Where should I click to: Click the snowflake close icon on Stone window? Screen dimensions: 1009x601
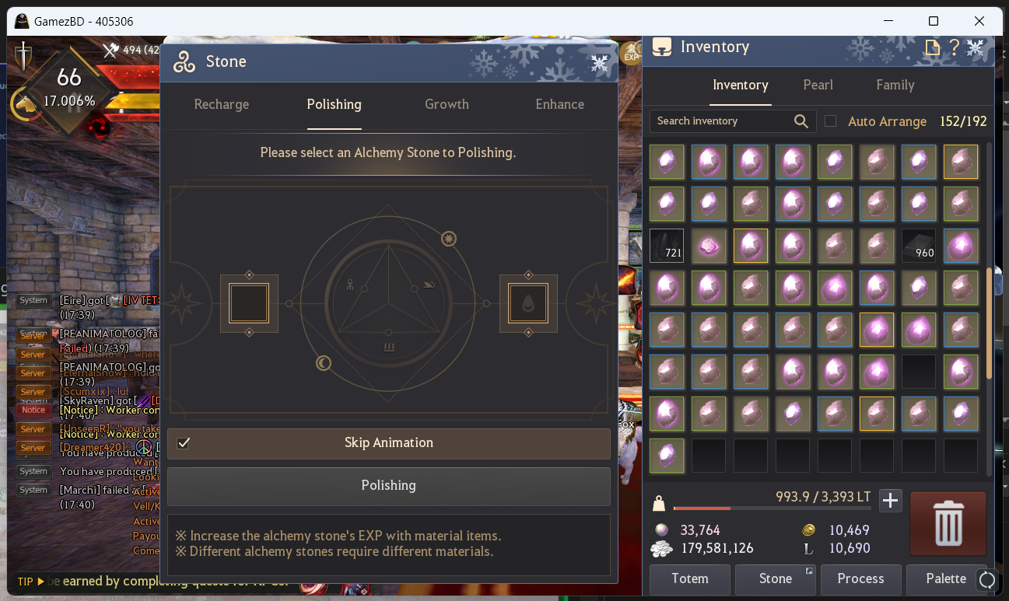599,63
